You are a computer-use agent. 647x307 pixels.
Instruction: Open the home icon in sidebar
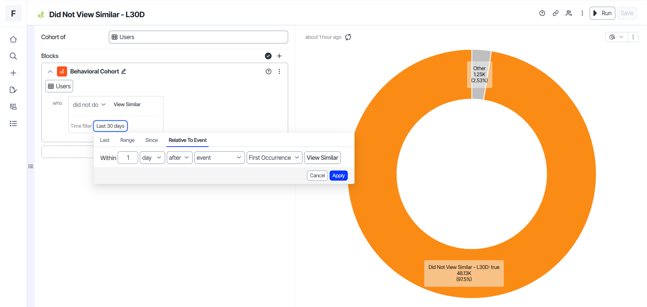click(x=13, y=39)
